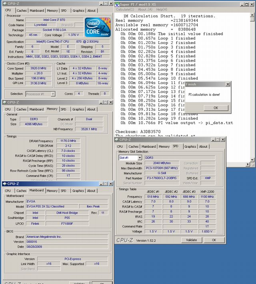This screenshot has width=256, height=284.
Task: Close the Finish dialog with X
Action: 228,84
